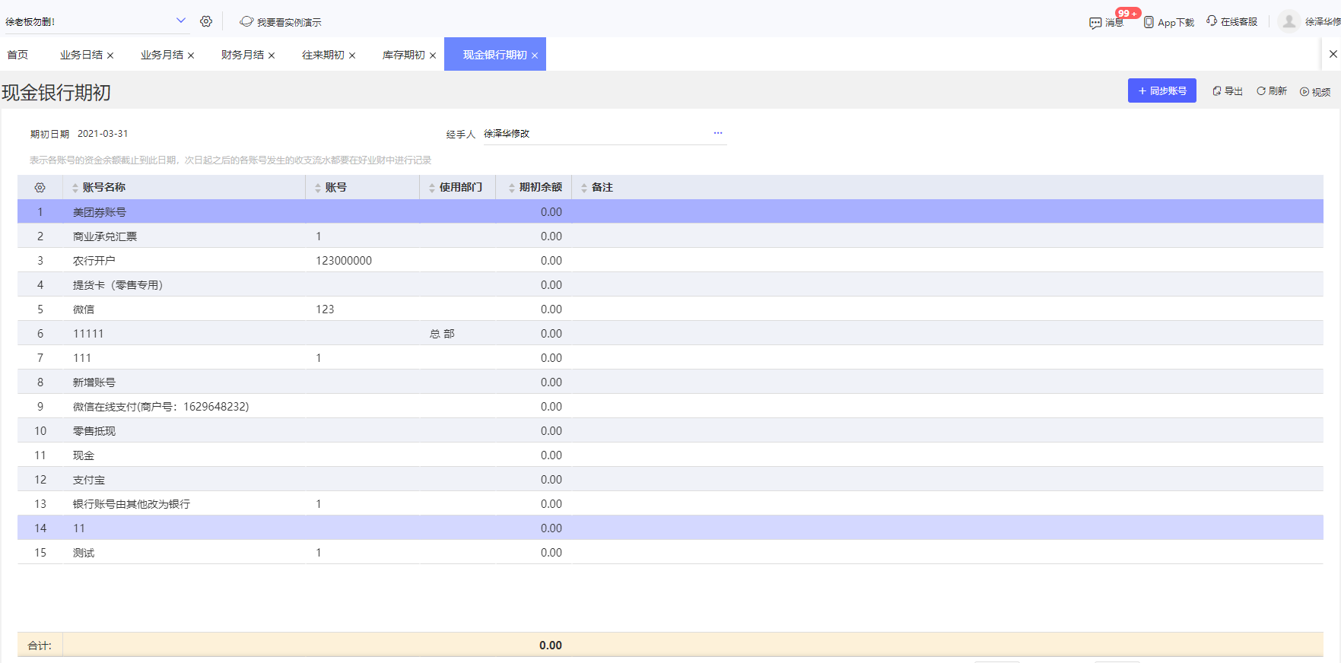Select the 农行开户 account name

point(94,261)
